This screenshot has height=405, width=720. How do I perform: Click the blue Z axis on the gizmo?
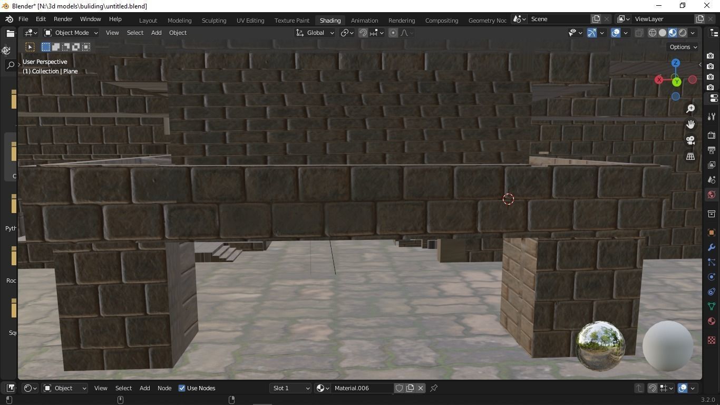[x=675, y=63]
